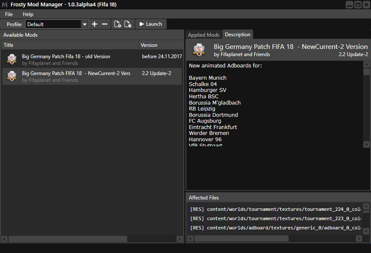Image resolution: width=371 pixels, height=253 pixels.
Task: Click the NewCurrent-2 mod's crest icon in list
Action: coord(11,76)
